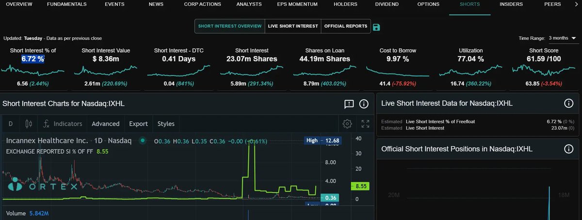
Task: Click the Cost to Borrow 9.97 % value
Action: [x=398, y=59]
